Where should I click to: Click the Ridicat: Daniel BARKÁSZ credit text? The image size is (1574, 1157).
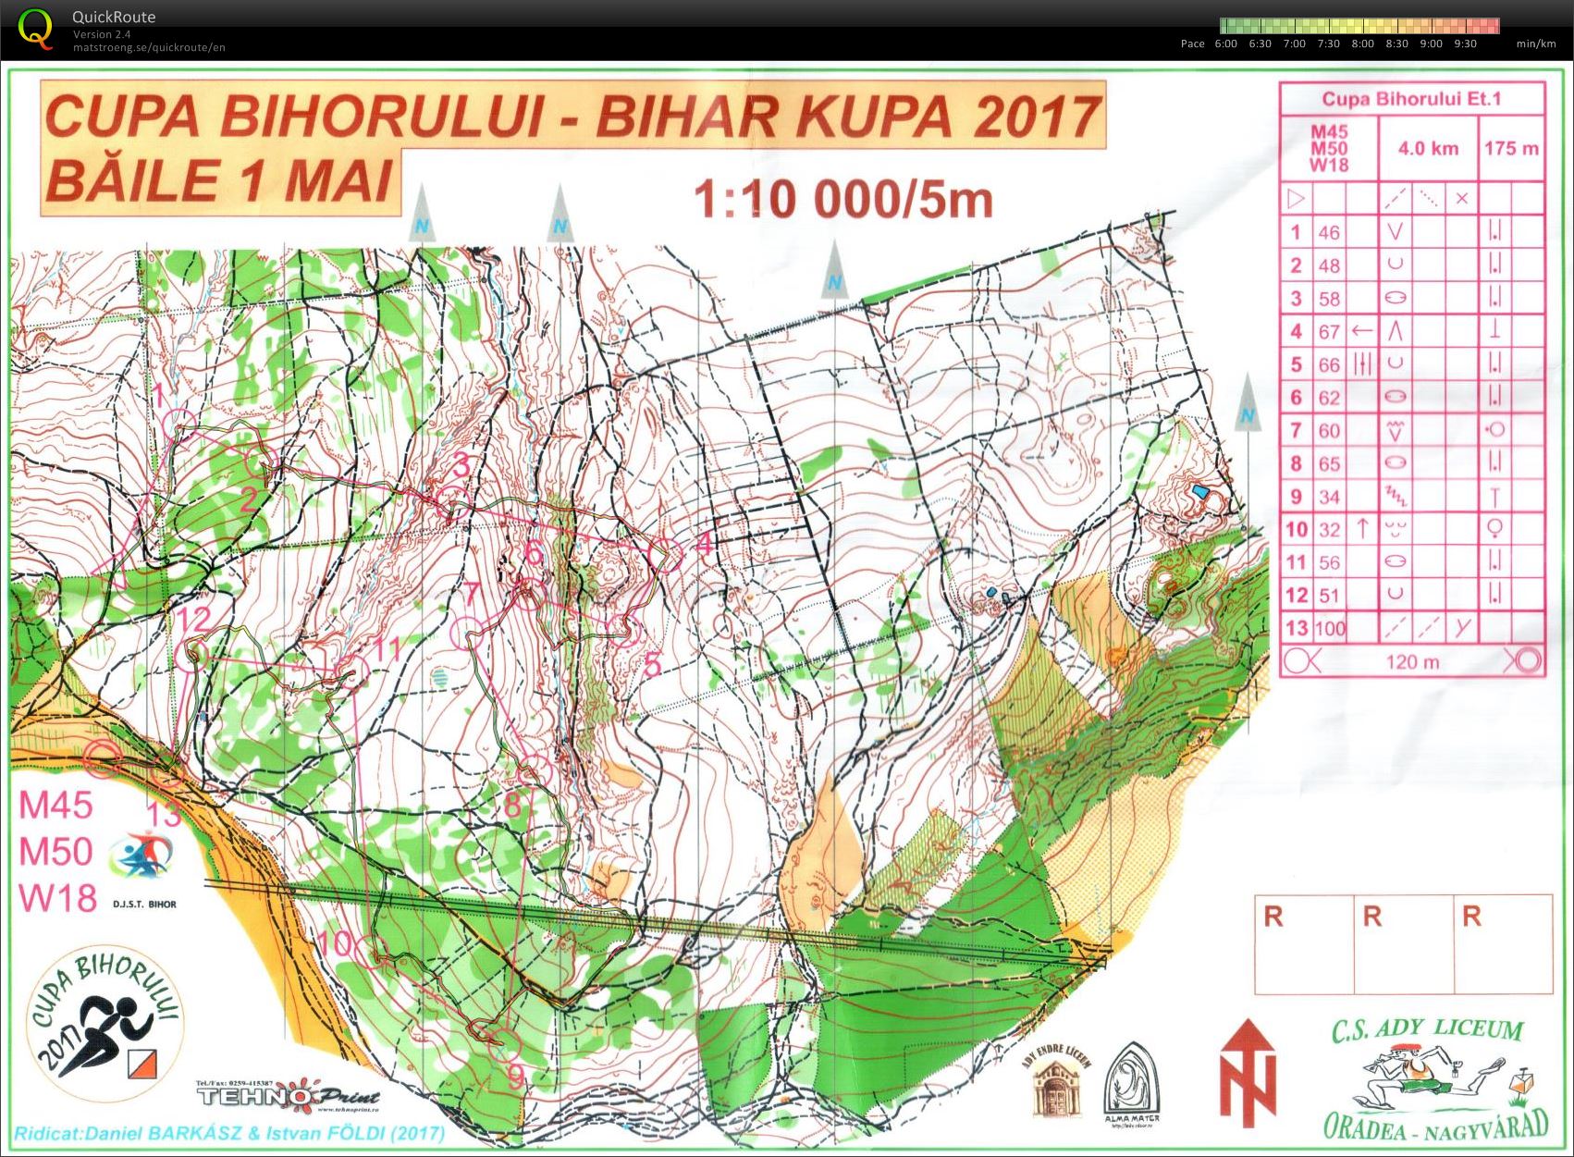coord(227,1133)
